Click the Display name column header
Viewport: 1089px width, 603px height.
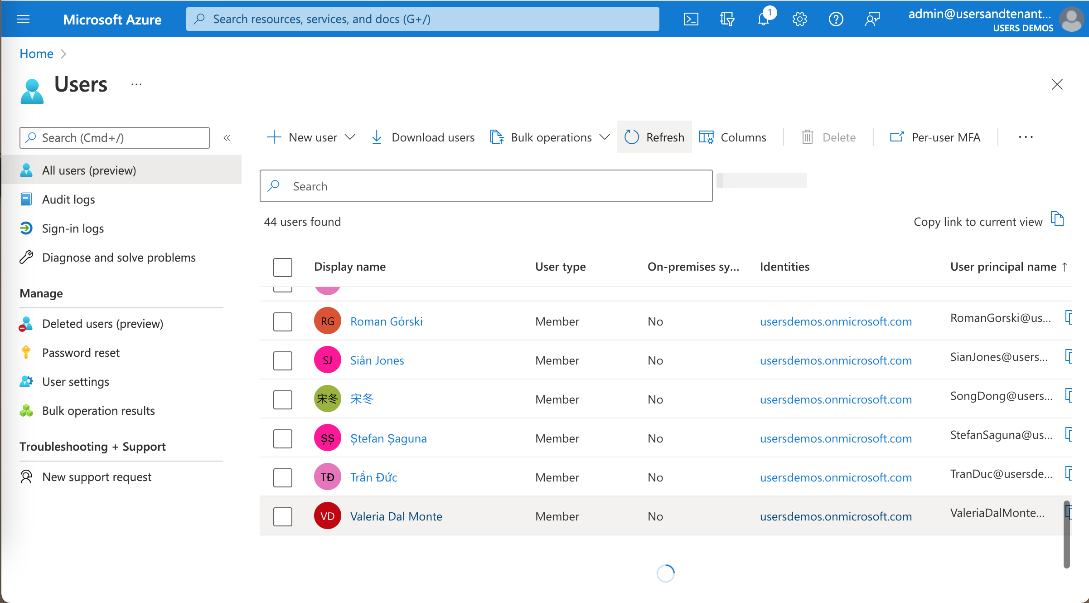(350, 267)
